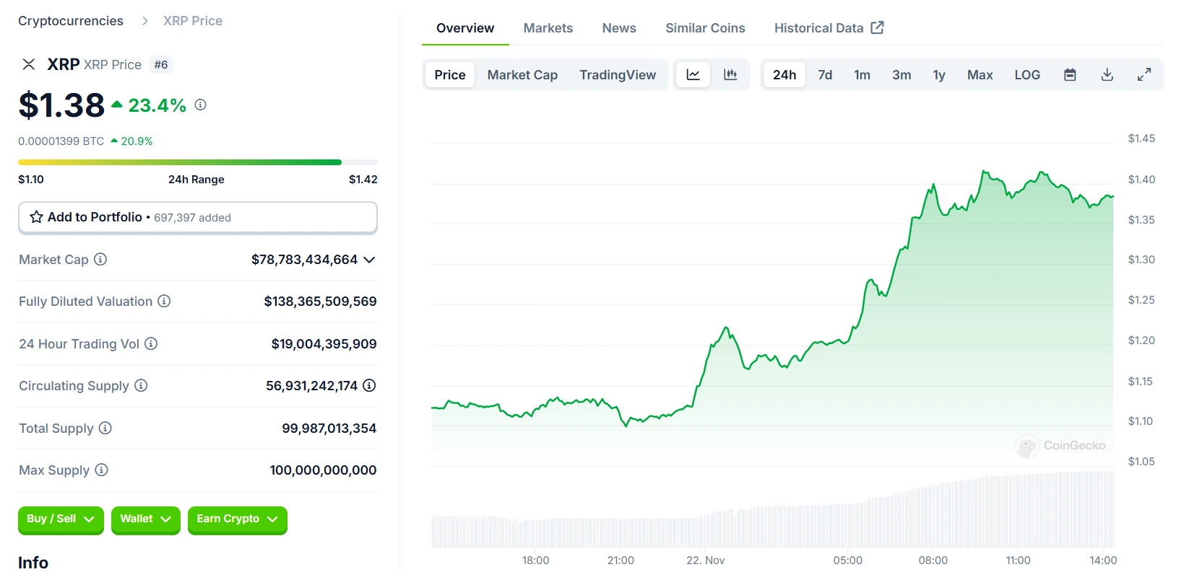Switch chart to Price mode
Viewport: 1197px width, 572px height.
point(450,74)
